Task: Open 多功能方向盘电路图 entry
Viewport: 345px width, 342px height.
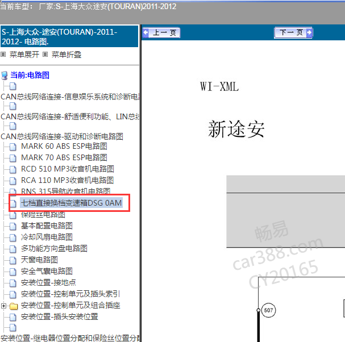Action: pos(54,248)
